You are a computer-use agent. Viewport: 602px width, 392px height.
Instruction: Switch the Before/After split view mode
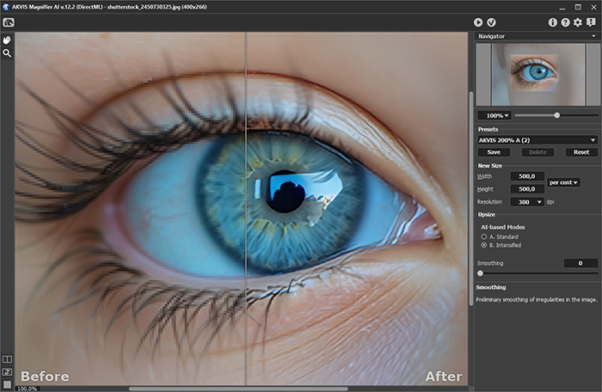[7, 359]
